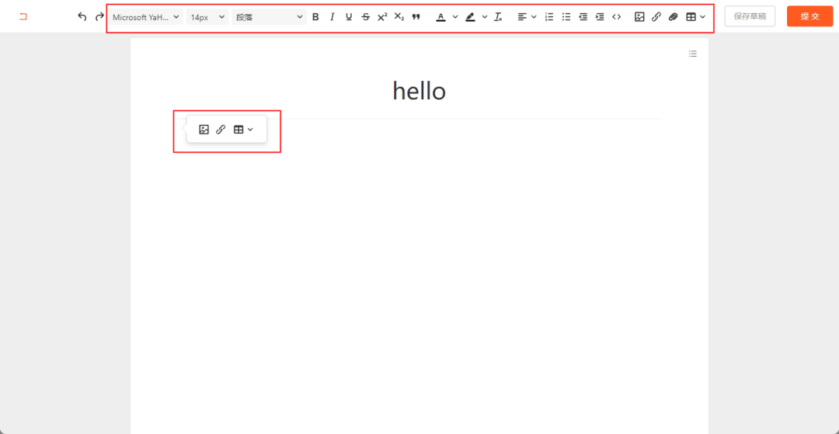Image resolution: width=839 pixels, height=434 pixels.
Task: Redo the last undone edit
Action: [99, 16]
